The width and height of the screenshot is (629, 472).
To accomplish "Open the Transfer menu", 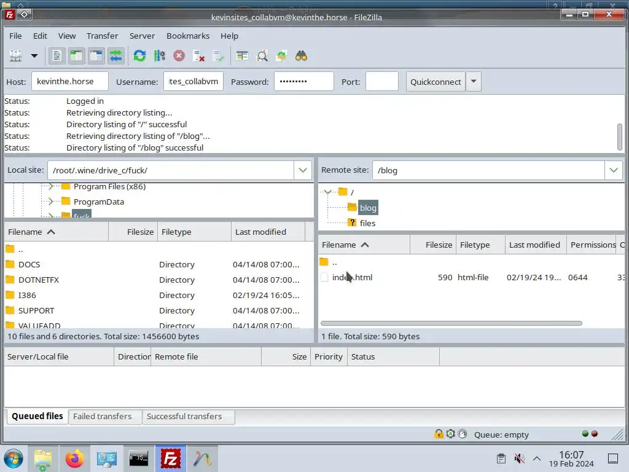I will tap(103, 36).
